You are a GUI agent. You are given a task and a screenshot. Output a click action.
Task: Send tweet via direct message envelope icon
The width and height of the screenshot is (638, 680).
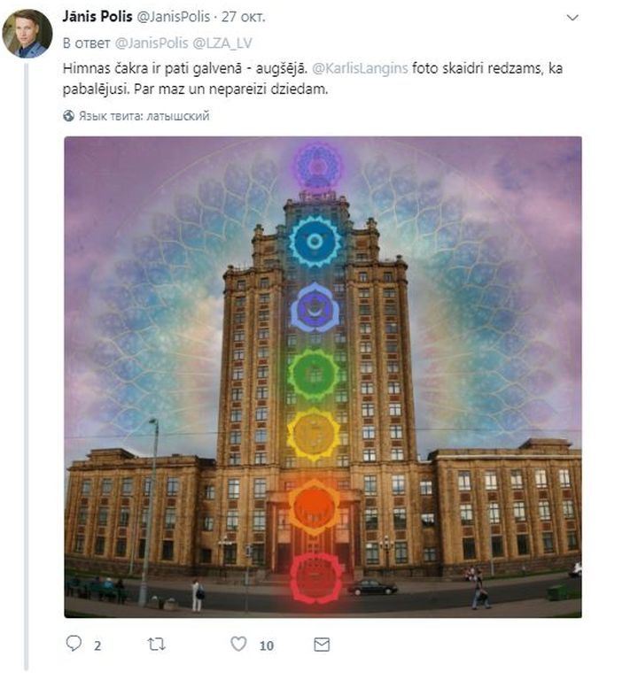(x=322, y=645)
